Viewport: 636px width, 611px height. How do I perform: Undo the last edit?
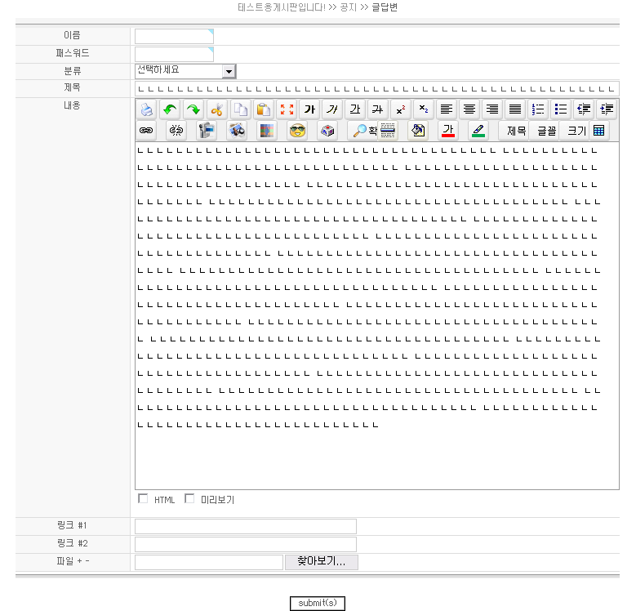coord(170,109)
